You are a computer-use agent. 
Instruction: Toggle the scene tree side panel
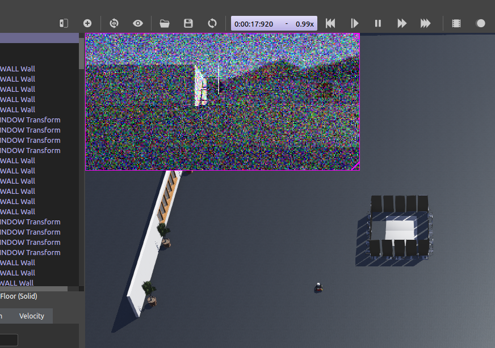click(64, 23)
